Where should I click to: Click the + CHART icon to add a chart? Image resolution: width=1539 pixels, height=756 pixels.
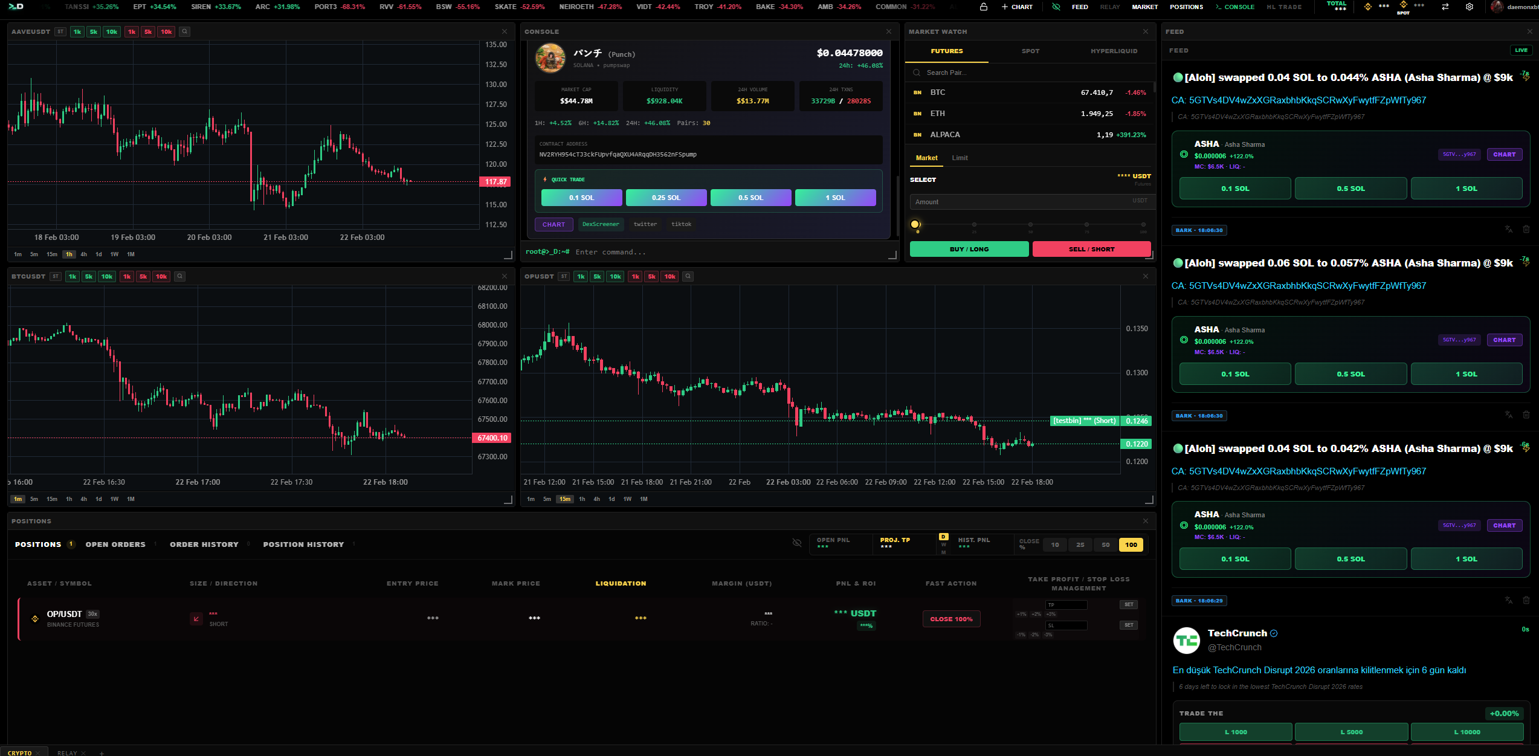(1017, 7)
